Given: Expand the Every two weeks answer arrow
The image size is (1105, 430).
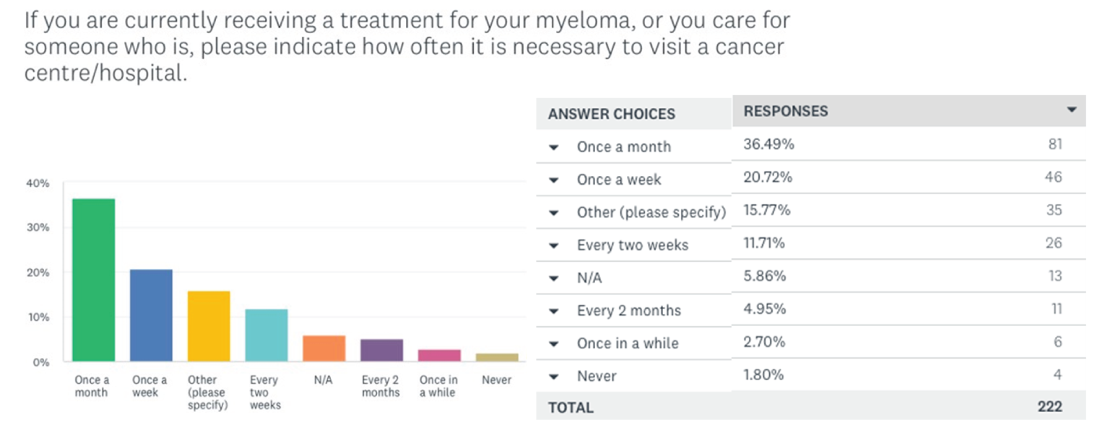Looking at the screenshot, I should pyautogui.click(x=554, y=246).
